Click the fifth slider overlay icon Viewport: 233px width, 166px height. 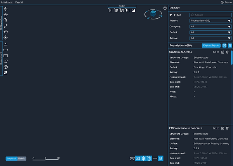coord(133,10)
